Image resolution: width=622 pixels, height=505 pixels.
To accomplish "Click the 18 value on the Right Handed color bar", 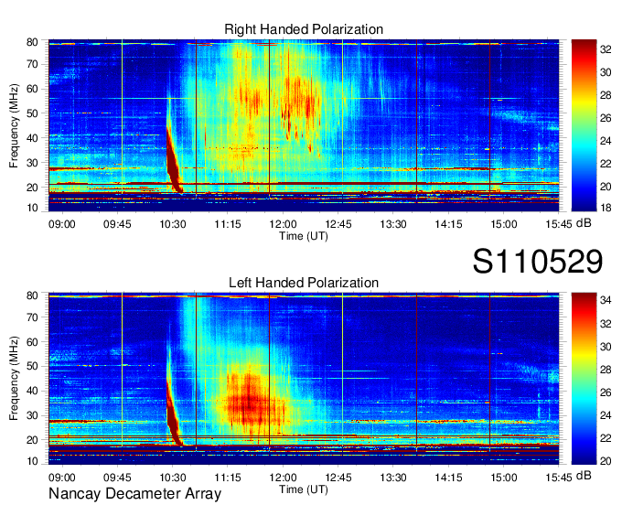I will (x=606, y=208).
